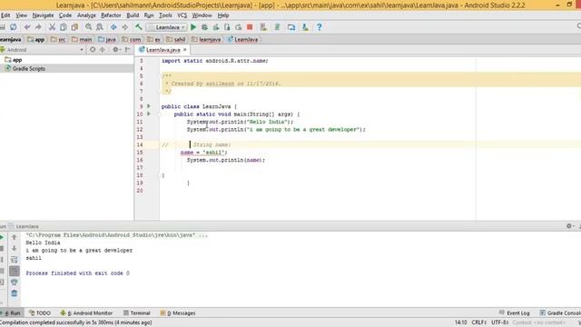The height and width of the screenshot is (327, 581).
Task: Click the java breadcrumb
Action: coord(107,39)
